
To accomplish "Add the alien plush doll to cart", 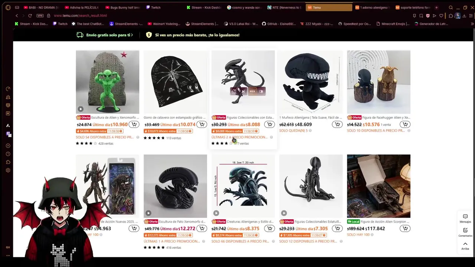I will (337, 125).
